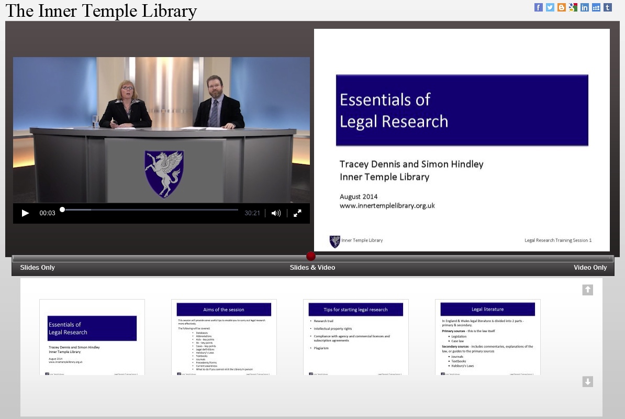Switch to Slides Only view
This screenshot has height=419, width=625.
(x=38, y=268)
